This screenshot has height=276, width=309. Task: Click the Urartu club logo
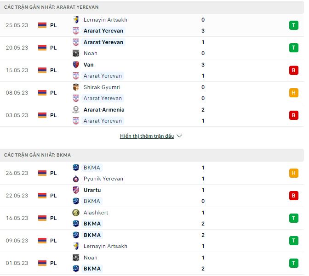click(76, 190)
